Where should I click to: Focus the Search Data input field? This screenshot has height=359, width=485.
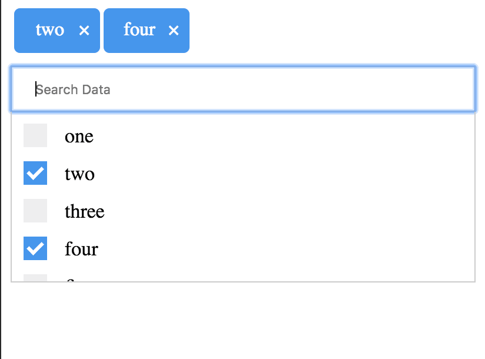tap(243, 89)
